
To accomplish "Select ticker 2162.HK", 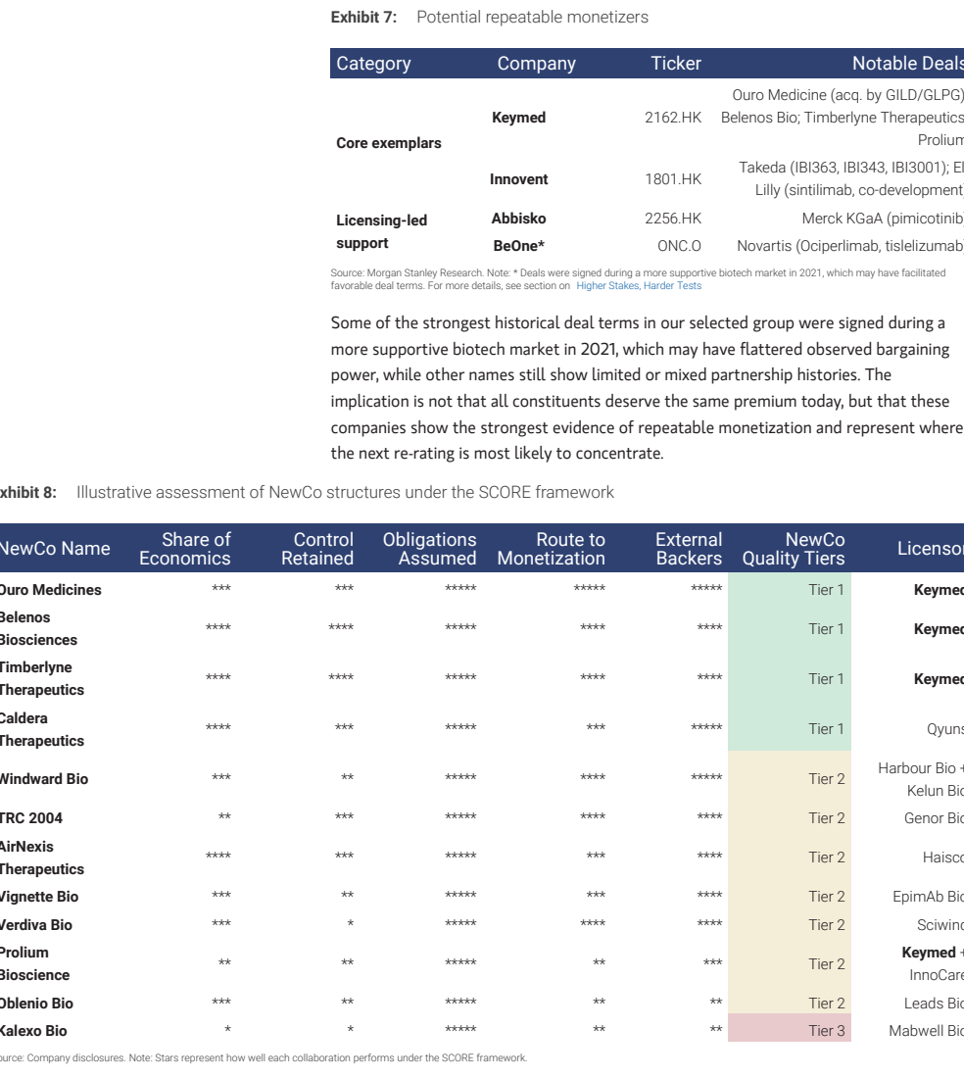I will coord(673,118).
